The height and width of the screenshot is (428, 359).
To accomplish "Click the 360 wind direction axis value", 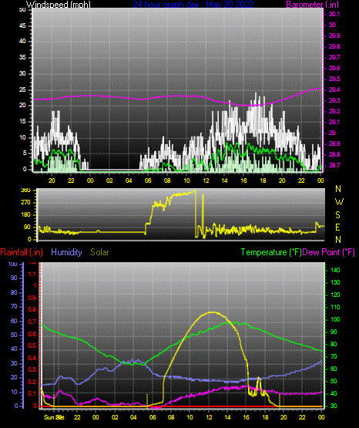I will pos(25,190).
